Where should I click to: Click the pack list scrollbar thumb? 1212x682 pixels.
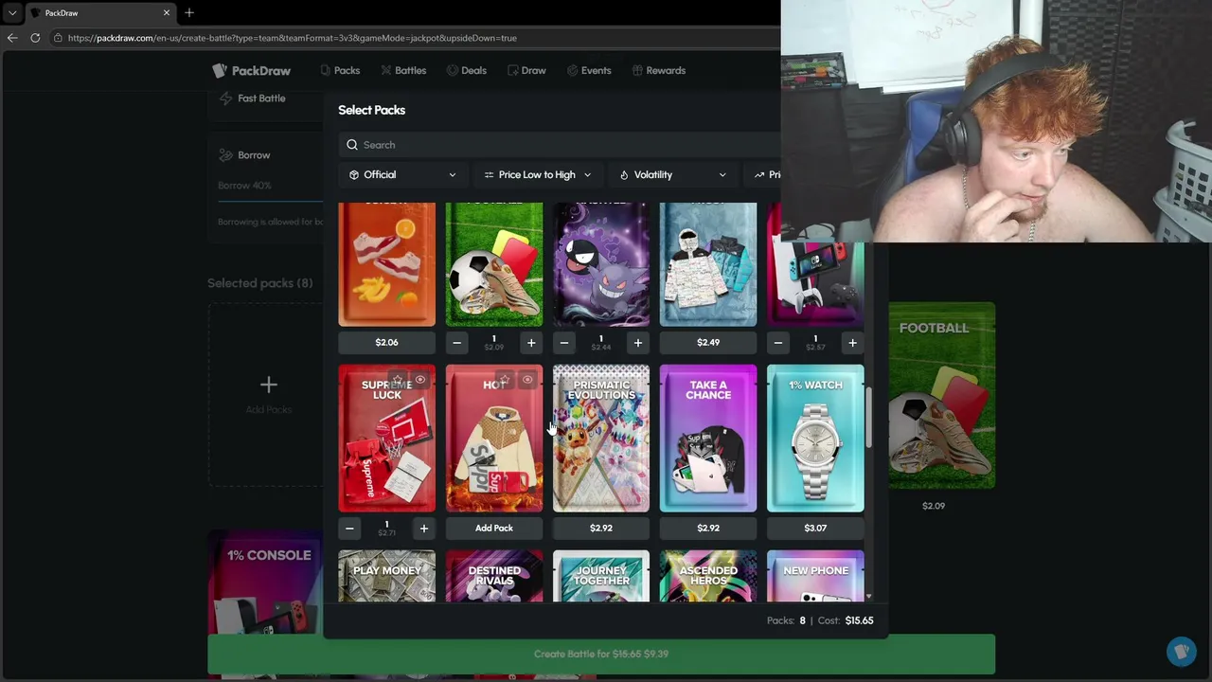[868, 417]
